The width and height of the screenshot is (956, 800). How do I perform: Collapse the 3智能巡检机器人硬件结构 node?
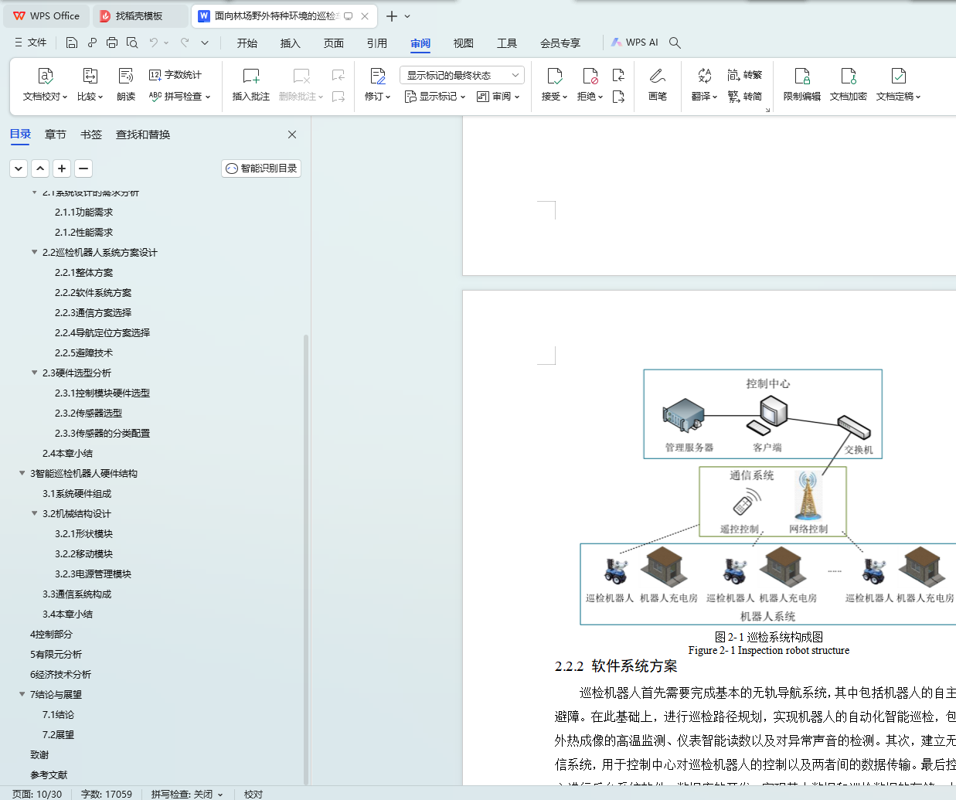[x=22, y=473]
